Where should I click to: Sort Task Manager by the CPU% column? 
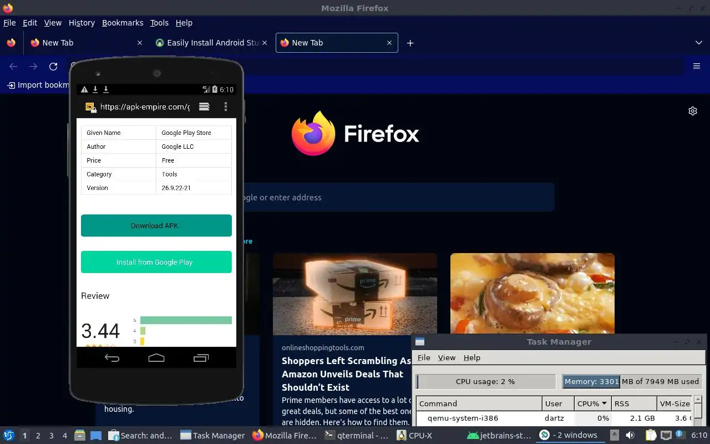click(592, 403)
